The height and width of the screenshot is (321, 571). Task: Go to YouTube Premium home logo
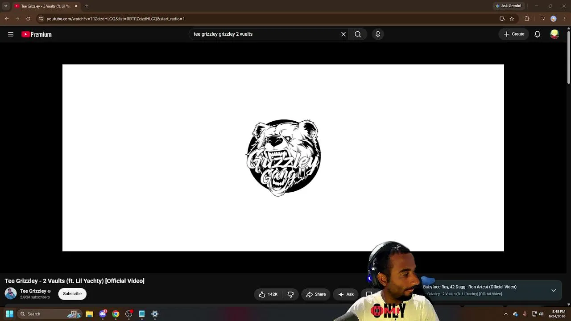tap(37, 34)
